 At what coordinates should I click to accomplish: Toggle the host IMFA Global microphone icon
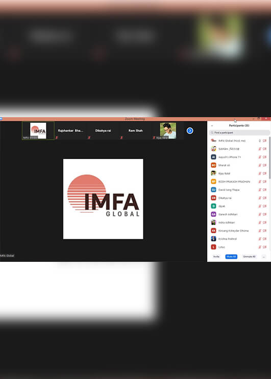point(260,141)
